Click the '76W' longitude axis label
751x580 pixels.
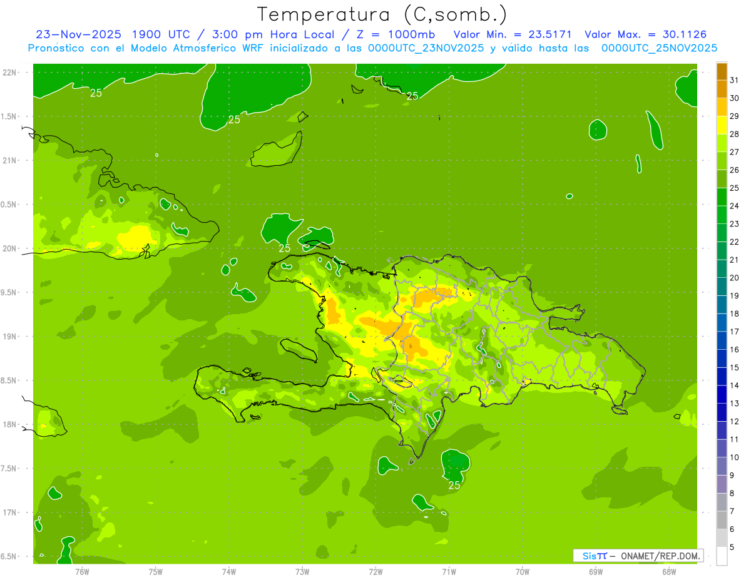[x=82, y=572]
